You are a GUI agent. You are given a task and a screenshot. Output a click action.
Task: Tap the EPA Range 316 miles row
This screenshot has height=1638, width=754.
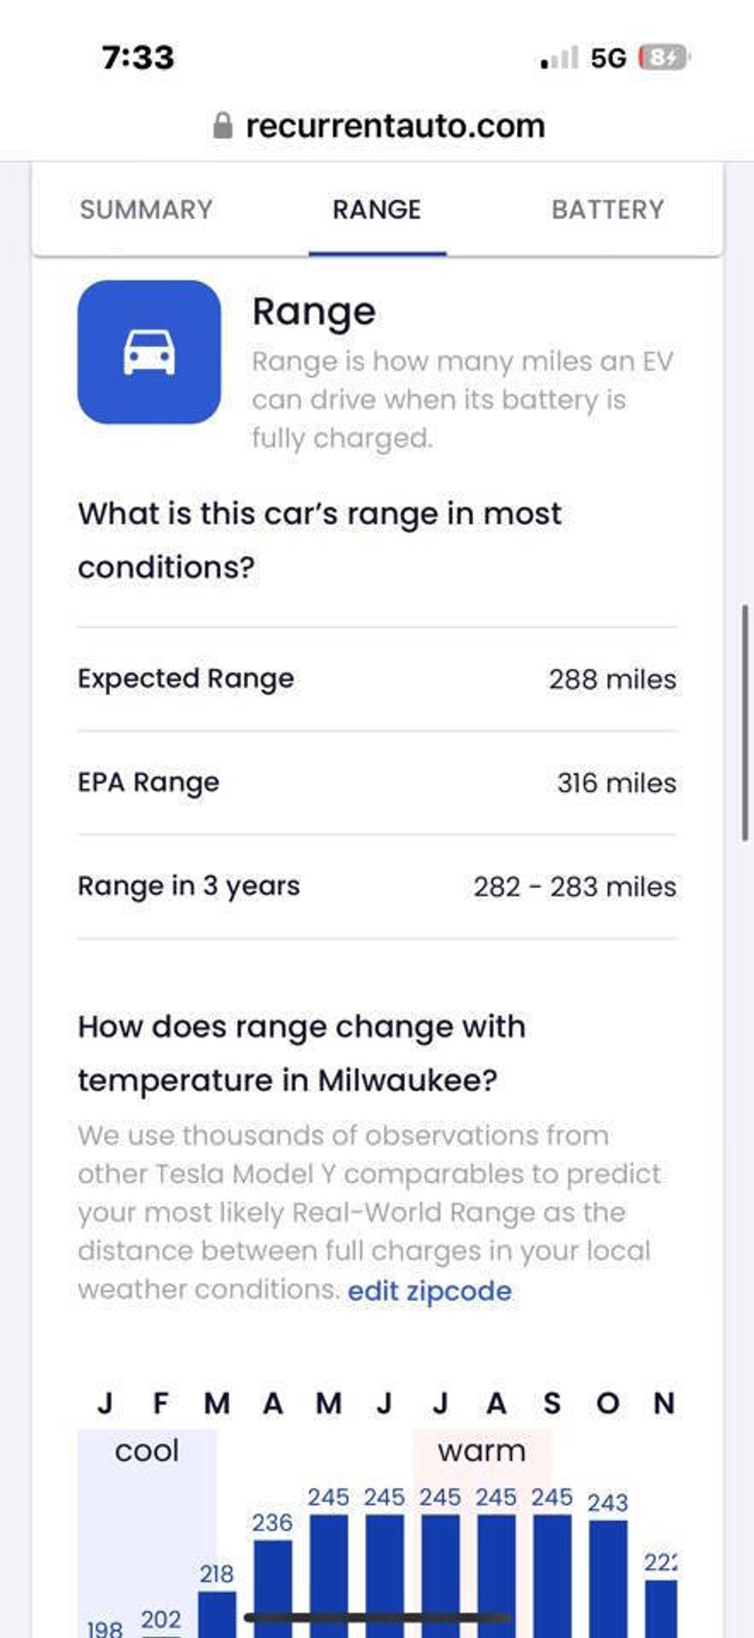[377, 783]
